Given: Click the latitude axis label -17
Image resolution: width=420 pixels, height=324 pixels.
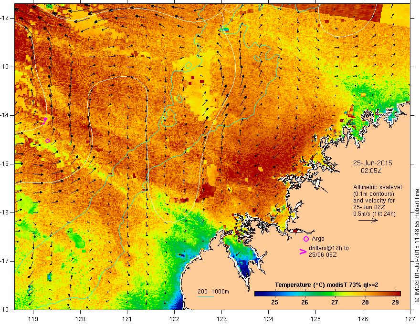Looking at the screenshot, I should tap(5, 261).
